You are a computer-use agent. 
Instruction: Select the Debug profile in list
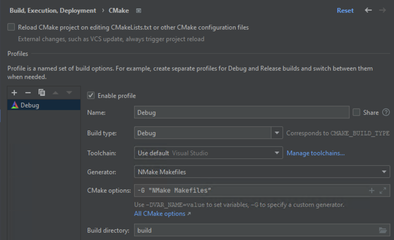(30, 105)
